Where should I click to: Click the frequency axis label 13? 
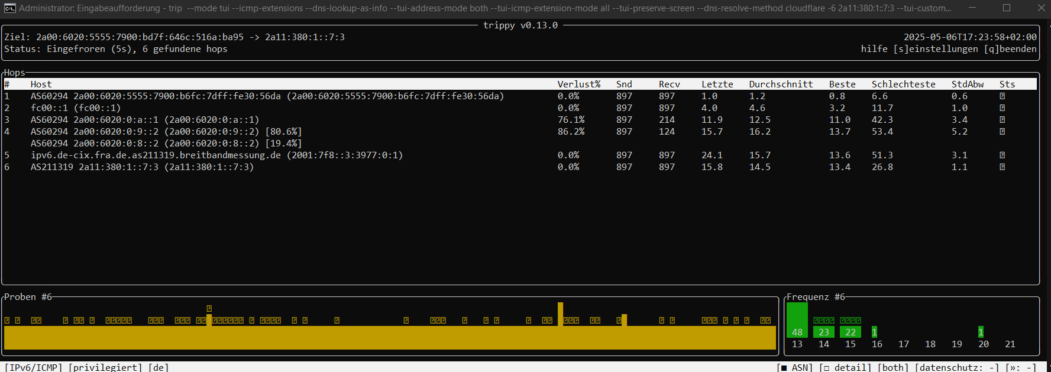[x=797, y=344]
